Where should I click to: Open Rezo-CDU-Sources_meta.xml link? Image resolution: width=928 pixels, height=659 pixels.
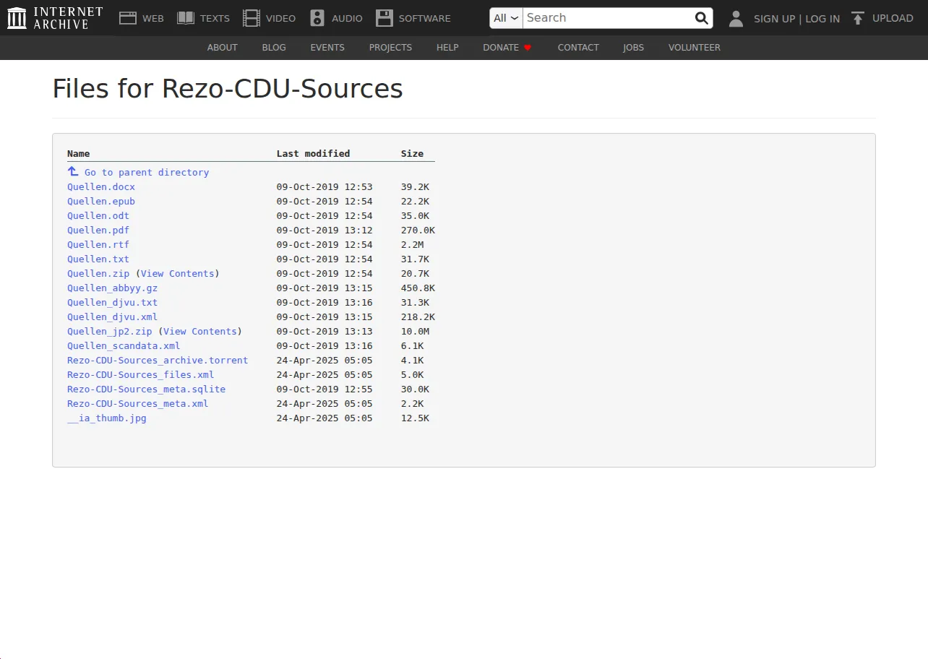coord(138,404)
